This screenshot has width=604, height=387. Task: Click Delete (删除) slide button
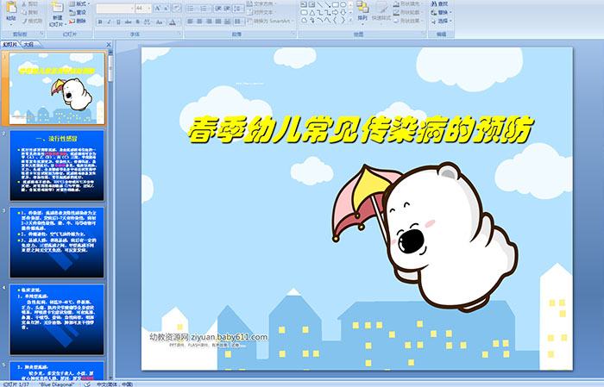(x=78, y=21)
